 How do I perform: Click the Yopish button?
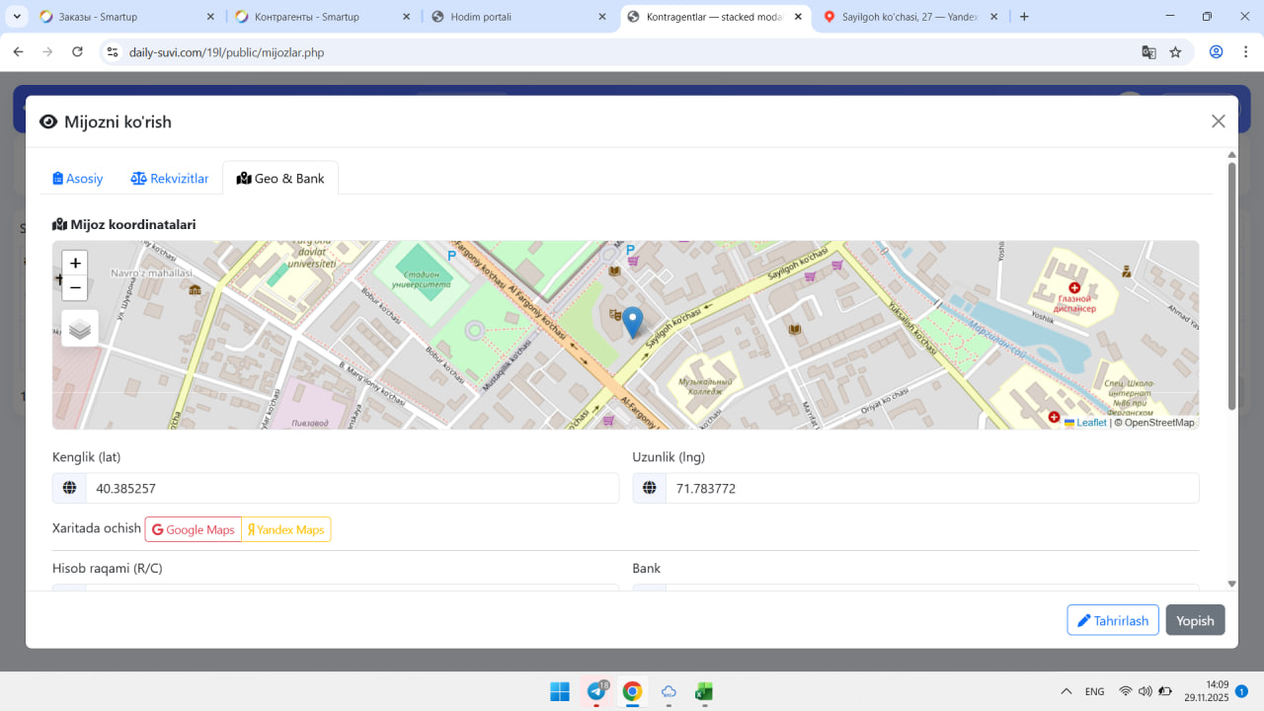(1195, 620)
